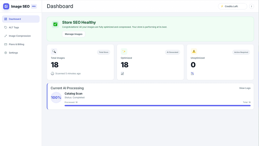
Task: Click the green checkmark health icon
Action: click(55, 24)
